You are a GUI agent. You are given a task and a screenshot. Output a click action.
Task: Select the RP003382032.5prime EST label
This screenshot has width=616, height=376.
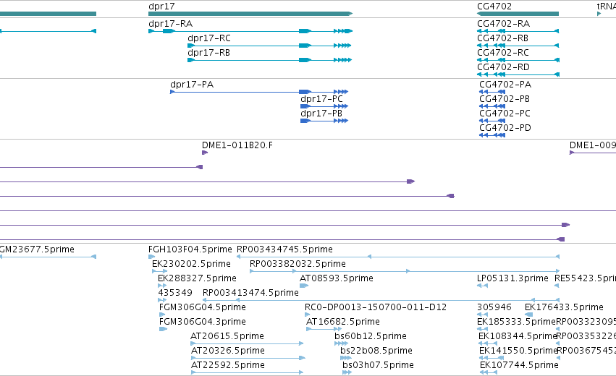pyautogui.click(x=298, y=264)
